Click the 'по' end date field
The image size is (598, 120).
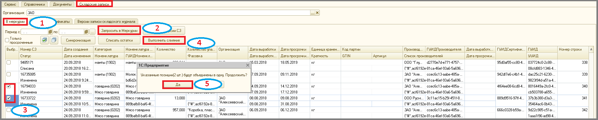(72, 32)
